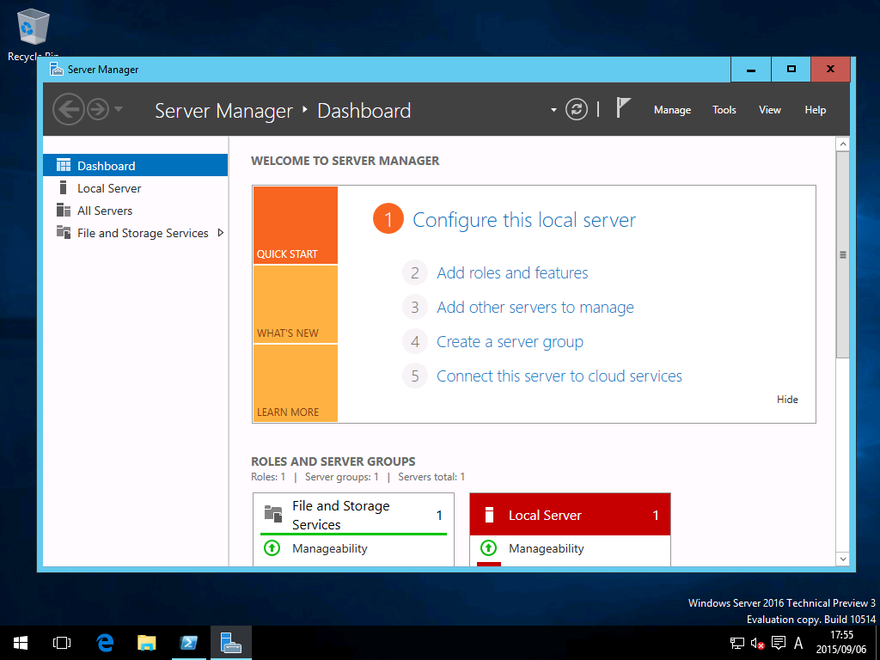Click the scrollbar up arrow
880x660 pixels.
tap(842, 144)
